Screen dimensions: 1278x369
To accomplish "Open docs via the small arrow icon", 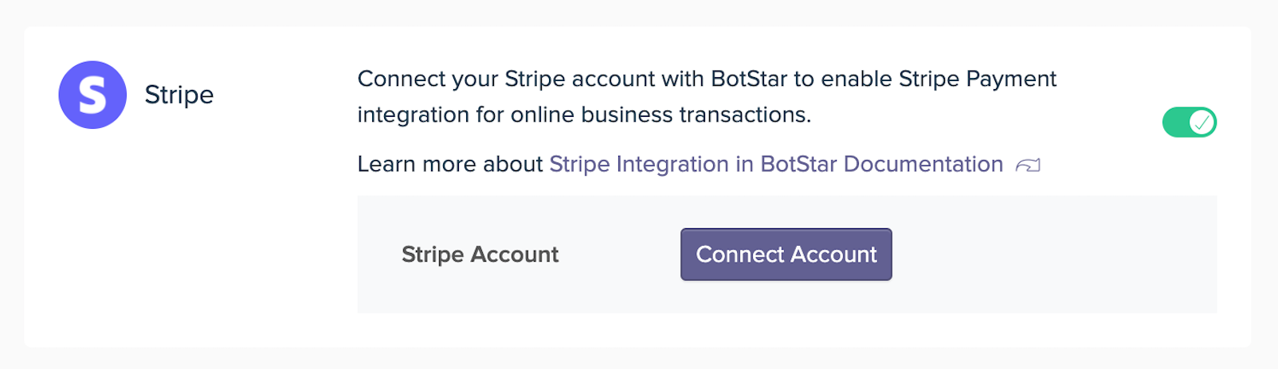I will pyautogui.click(x=1028, y=165).
